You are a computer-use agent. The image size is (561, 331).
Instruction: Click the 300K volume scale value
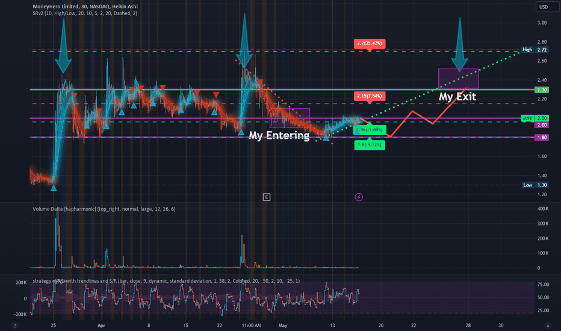tap(543, 224)
